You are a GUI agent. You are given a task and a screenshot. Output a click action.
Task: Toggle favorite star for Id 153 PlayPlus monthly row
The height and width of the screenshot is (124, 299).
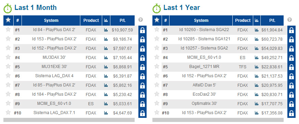click(x=8, y=39)
